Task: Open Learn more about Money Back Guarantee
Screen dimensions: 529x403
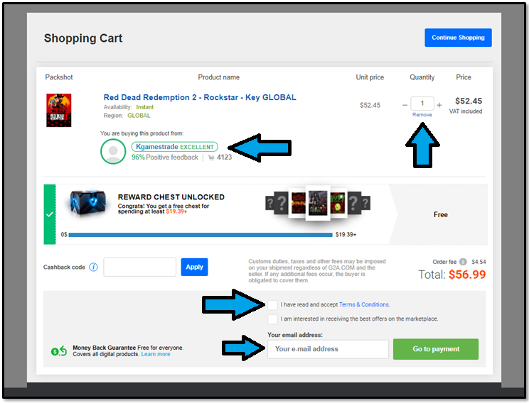Action: click(156, 354)
